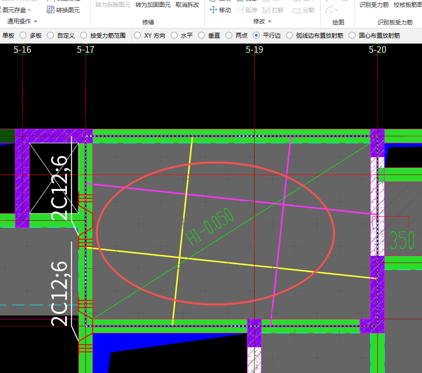Click axis label 5-19
This screenshot has width=422, height=373.
(x=254, y=49)
